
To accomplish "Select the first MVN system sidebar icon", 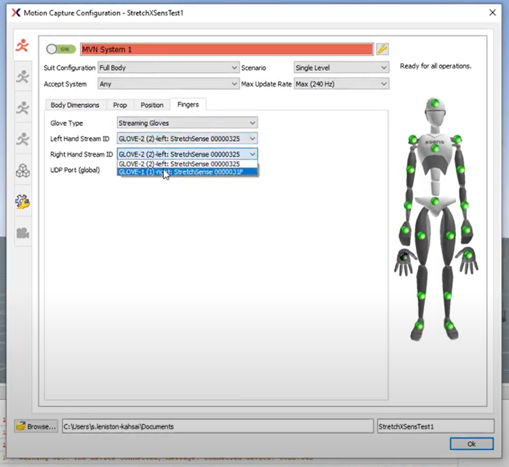I will point(23,46).
